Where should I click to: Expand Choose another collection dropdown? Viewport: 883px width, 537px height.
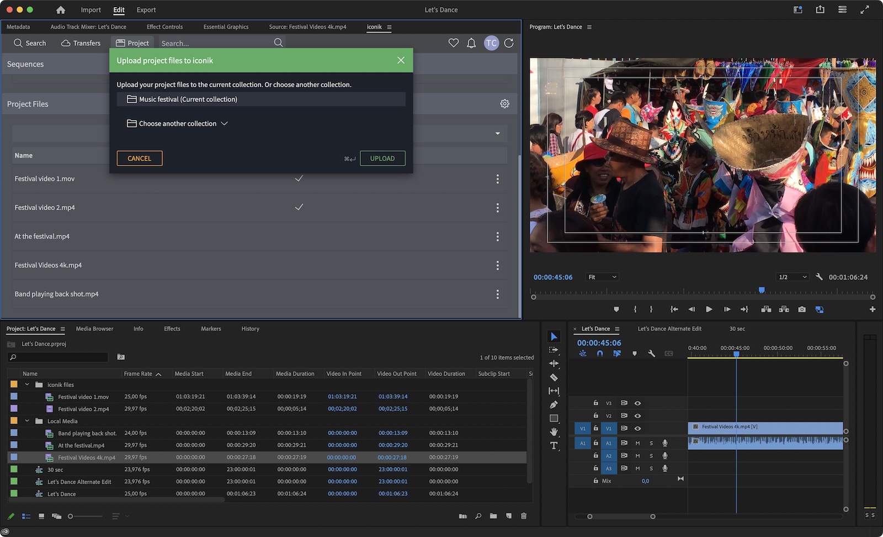[x=178, y=123]
